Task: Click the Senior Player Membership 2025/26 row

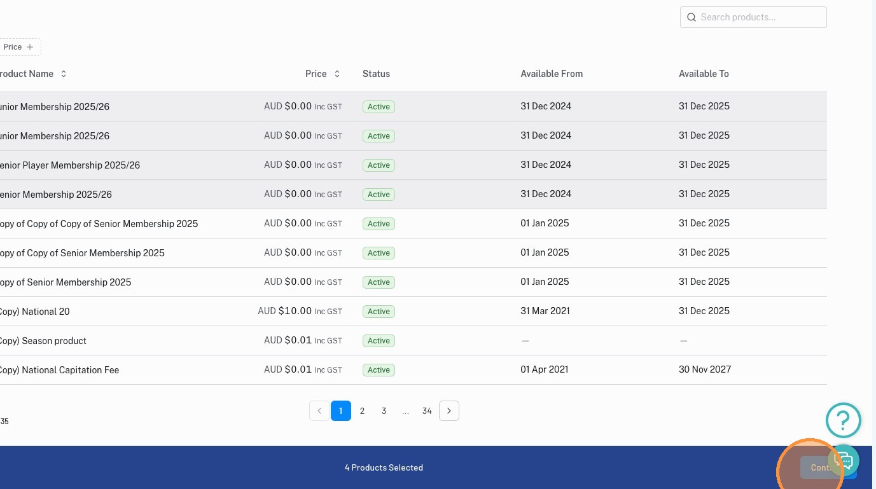Action: click(414, 165)
